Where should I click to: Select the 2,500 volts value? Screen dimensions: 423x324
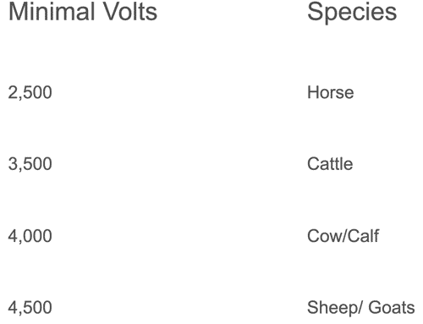point(30,92)
